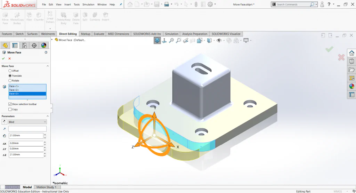Open the DimXpertManager crosshair tab icon
The width and height of the screenshot is (356, 193).
(x=34, y=46)
